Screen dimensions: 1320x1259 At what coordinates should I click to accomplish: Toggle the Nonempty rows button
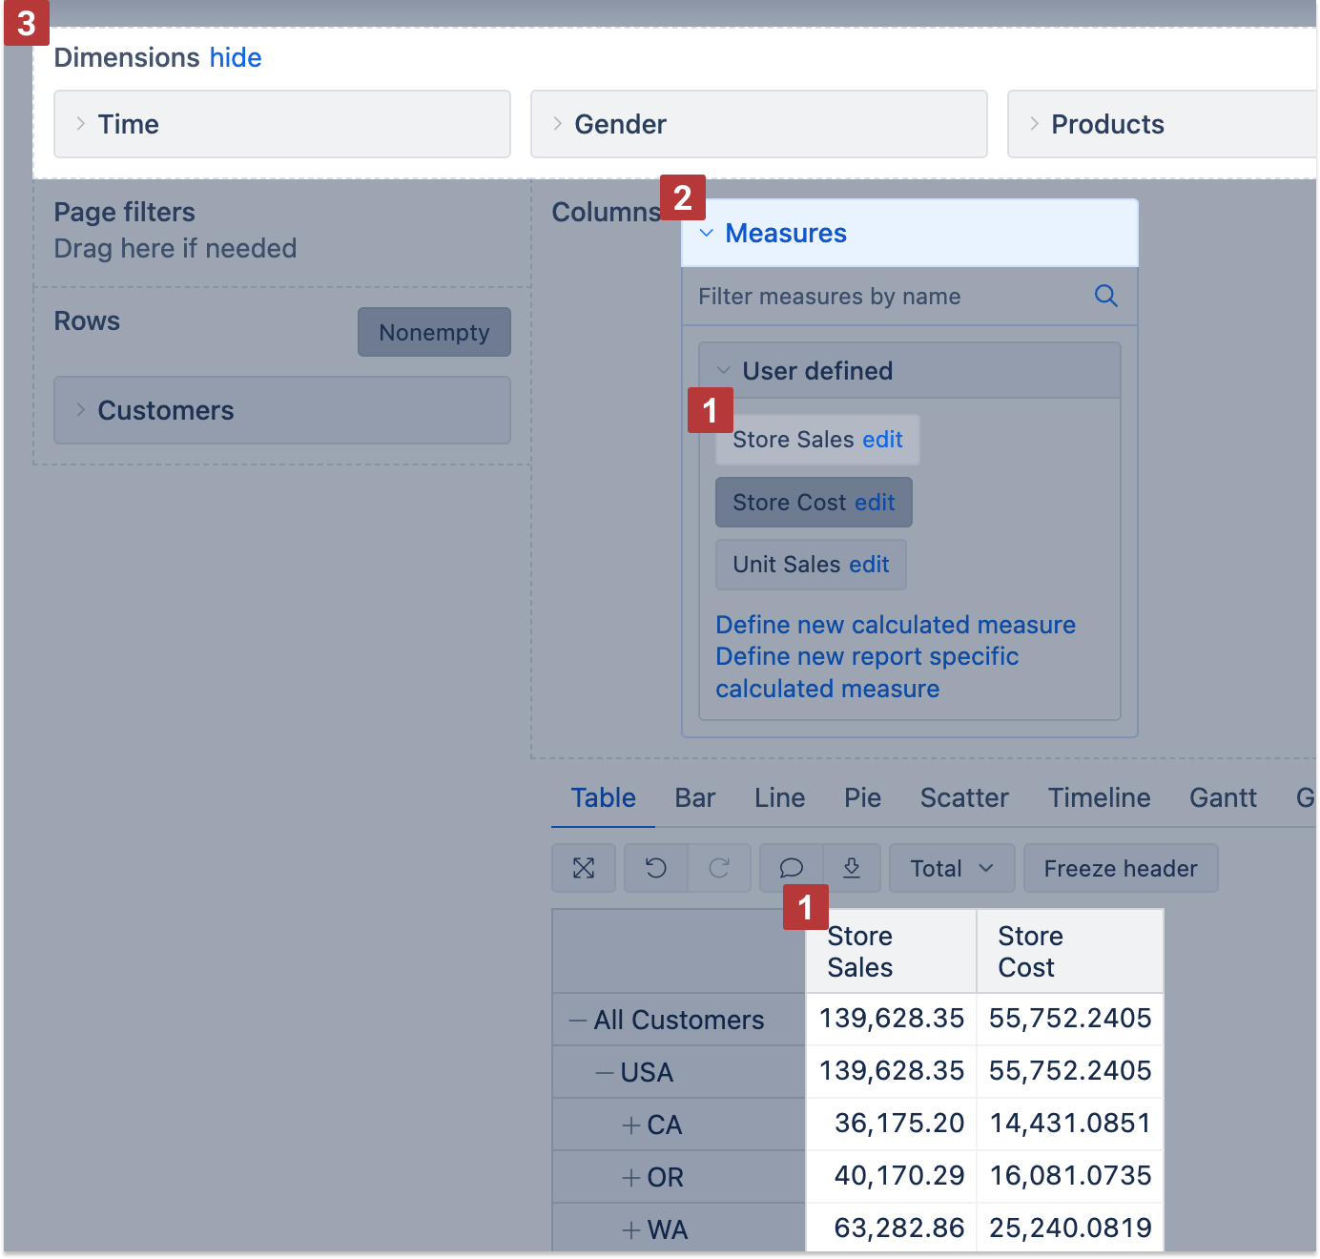click(x=434, y=332)
